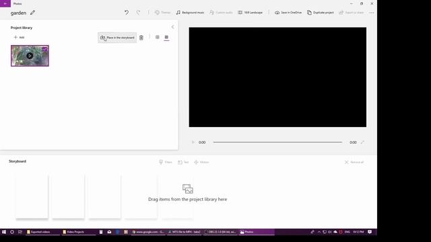Switch the library to medium thumbnail view
This screenshot has width=431, height=242.
tap(166, 37)
